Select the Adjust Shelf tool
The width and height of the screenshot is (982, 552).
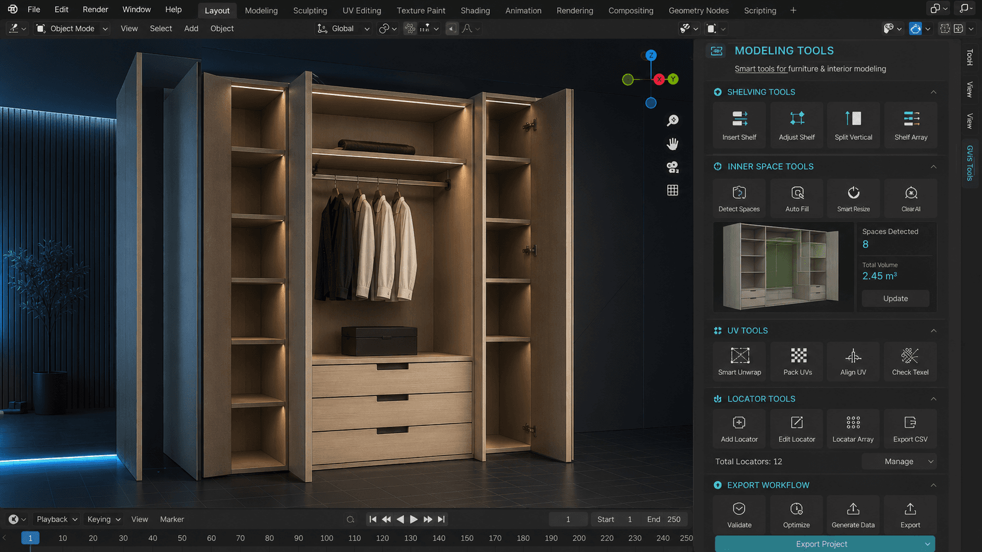tap(796, 125)
